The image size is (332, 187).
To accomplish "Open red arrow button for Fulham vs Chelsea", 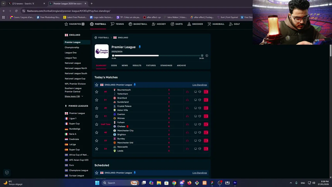I will coord(206,124).
